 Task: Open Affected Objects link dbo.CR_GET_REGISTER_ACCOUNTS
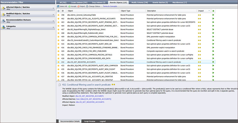click(90, 102)
